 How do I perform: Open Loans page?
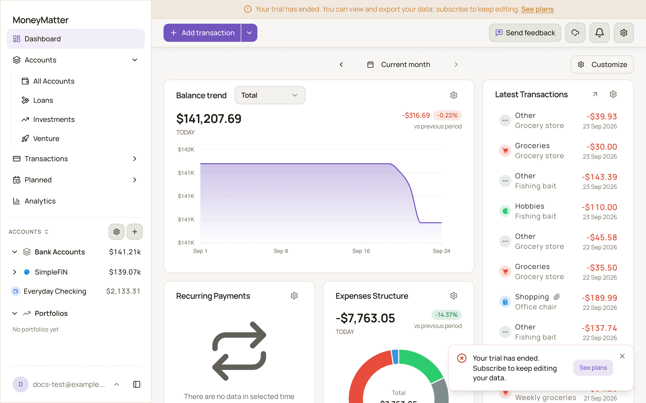43,100
